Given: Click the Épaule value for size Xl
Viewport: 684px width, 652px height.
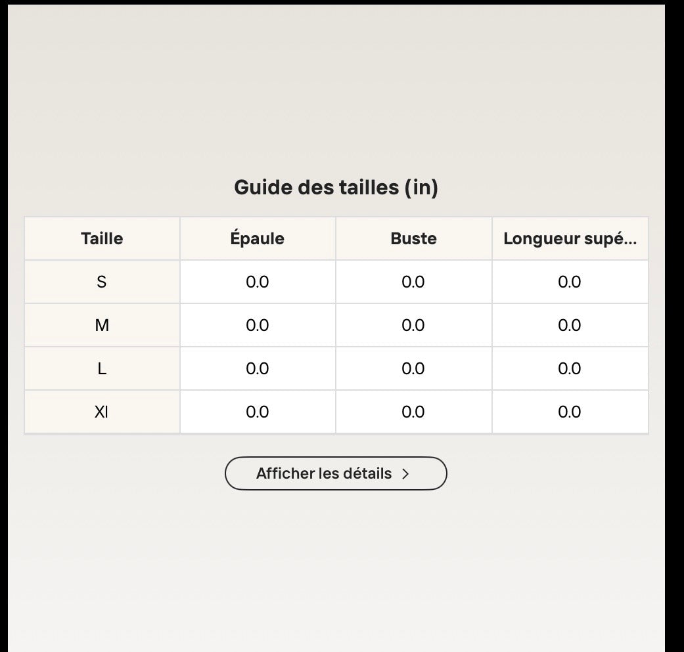Looking at the screenshot, I should 258,412.
